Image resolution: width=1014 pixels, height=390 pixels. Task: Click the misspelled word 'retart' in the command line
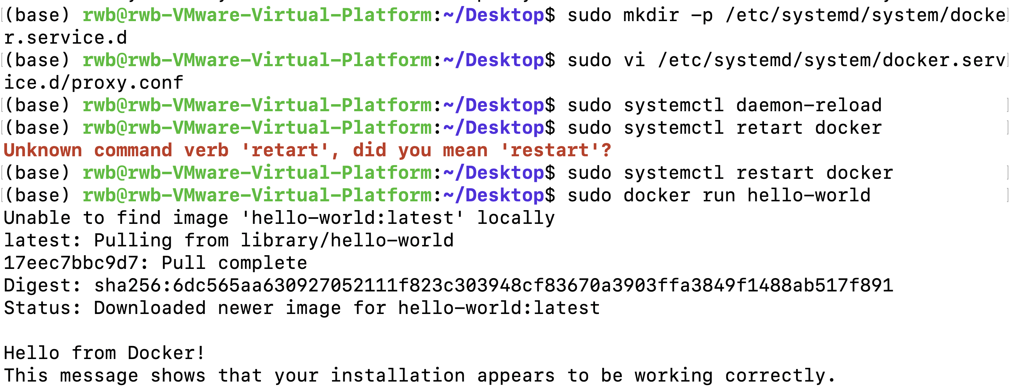coord(769,128)
